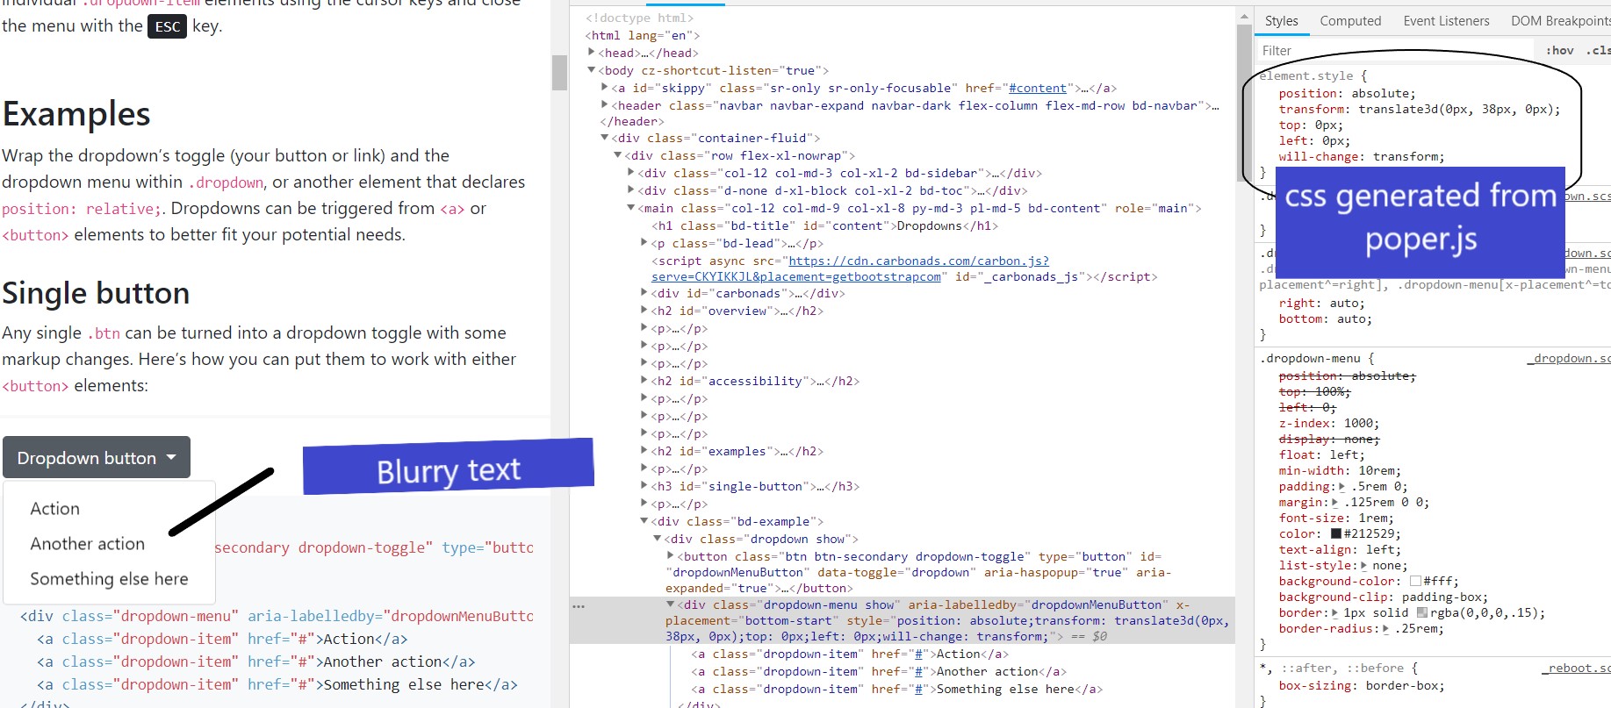Screen dimensions: 1611x708
Task: Expand the border-radius shorthand property
Action: [x=1386, y=628]
